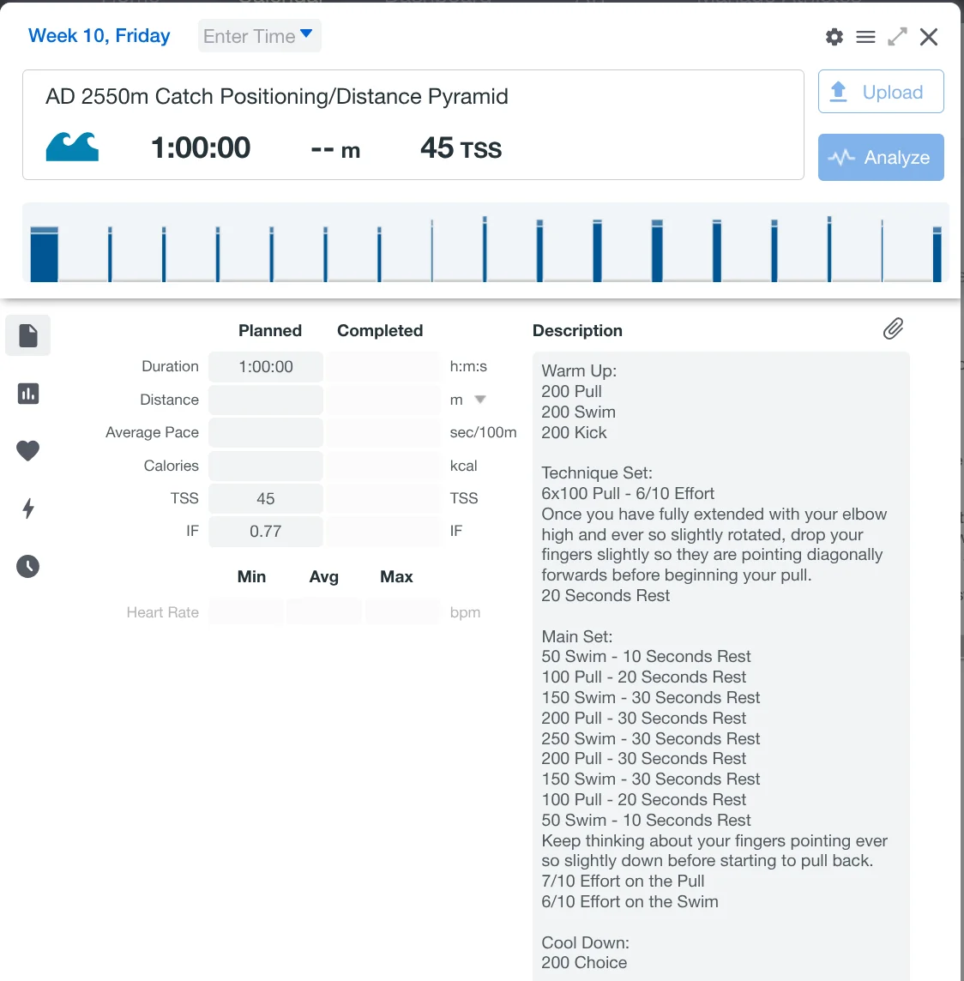Viewport: 964px width, 981px height.
Task: Click the Analyze button
Action: [x=881, y=157]
